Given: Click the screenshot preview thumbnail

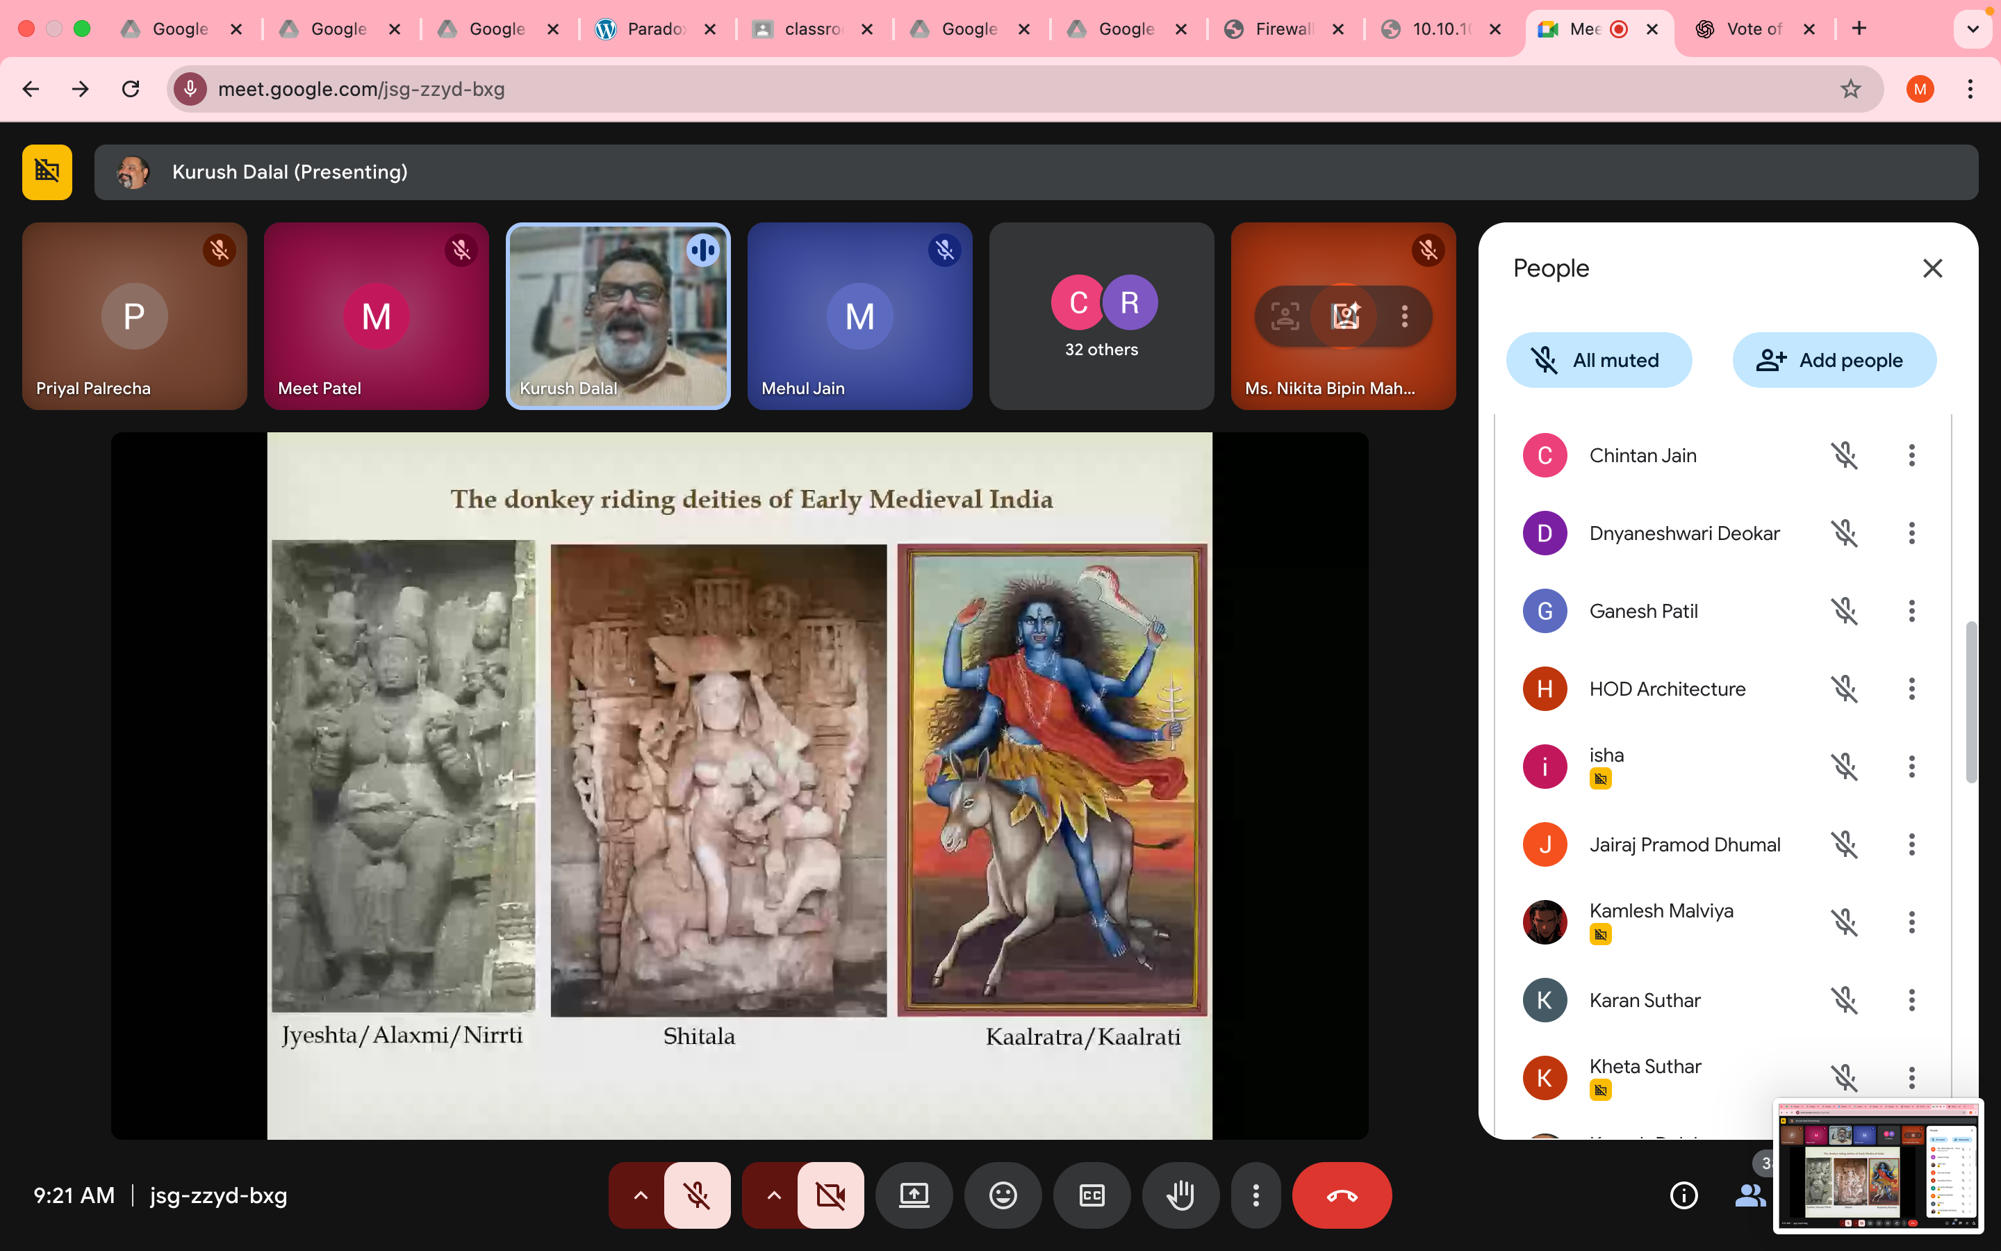Looking at the screenshot, I should click(x=1878, y=1165).
